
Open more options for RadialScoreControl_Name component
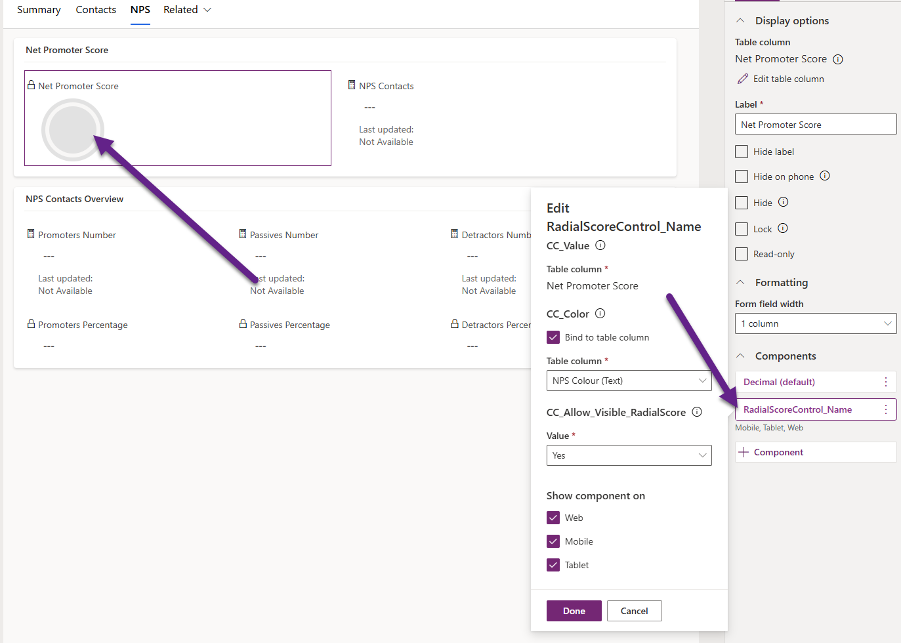(x=885, y=409)
